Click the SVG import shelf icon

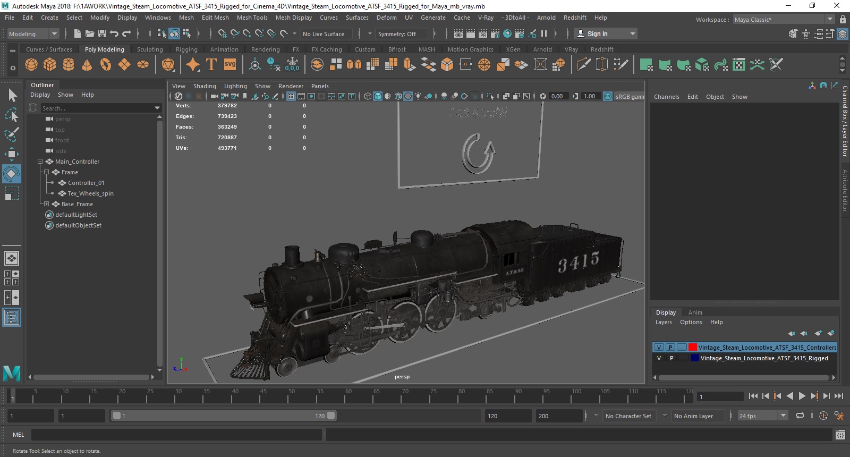230,65
